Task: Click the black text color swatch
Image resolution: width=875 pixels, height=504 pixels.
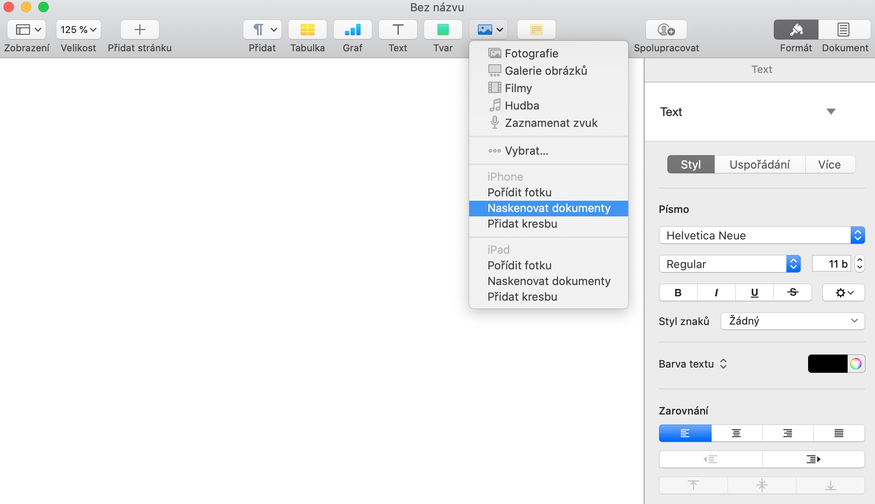Action: click(x=827, y=364)
